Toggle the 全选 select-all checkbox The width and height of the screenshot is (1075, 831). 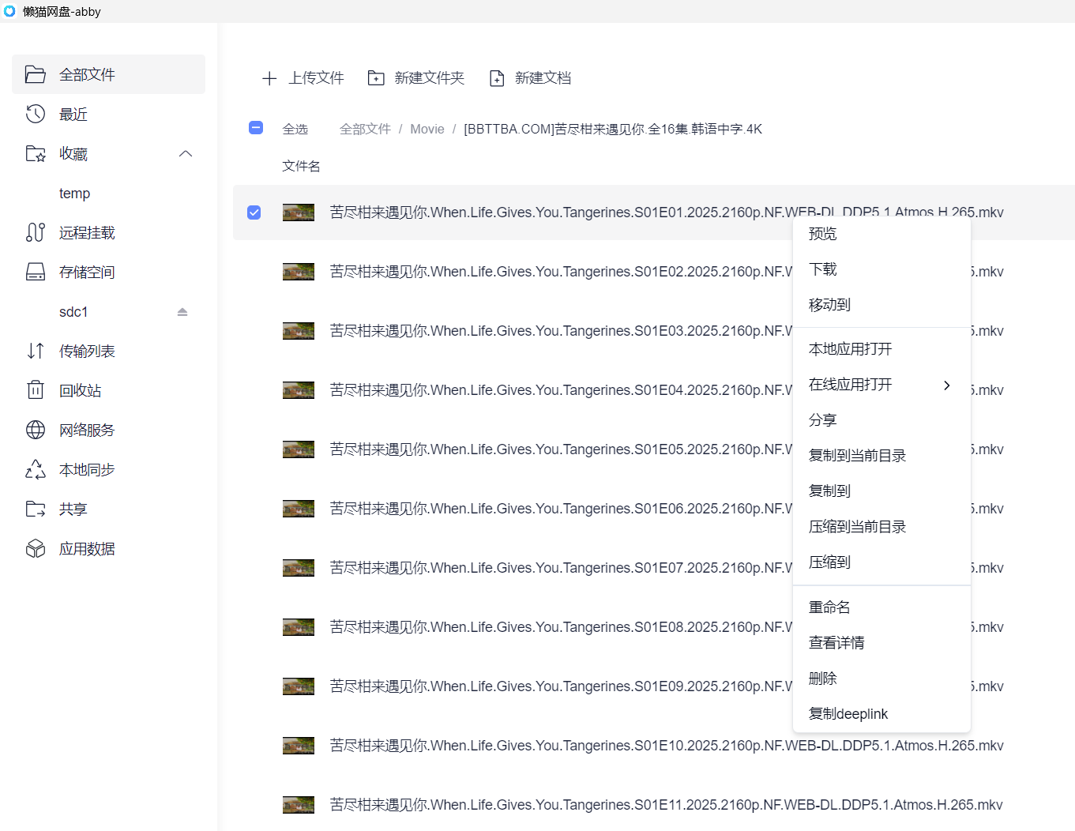[x=256, y=127]
